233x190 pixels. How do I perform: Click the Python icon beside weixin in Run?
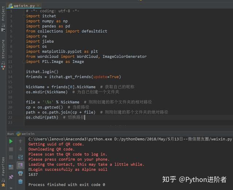click(19, 134)
